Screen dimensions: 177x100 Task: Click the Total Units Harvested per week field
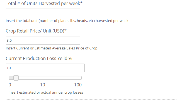(43, 13)
